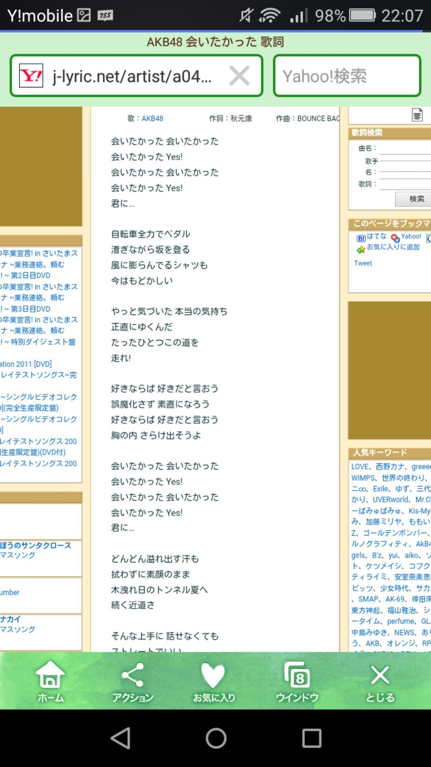431x767 pixels.
Task: Tap the 755 notification icon in status bar
Action: pyautogui.click(x=105, y=15)
